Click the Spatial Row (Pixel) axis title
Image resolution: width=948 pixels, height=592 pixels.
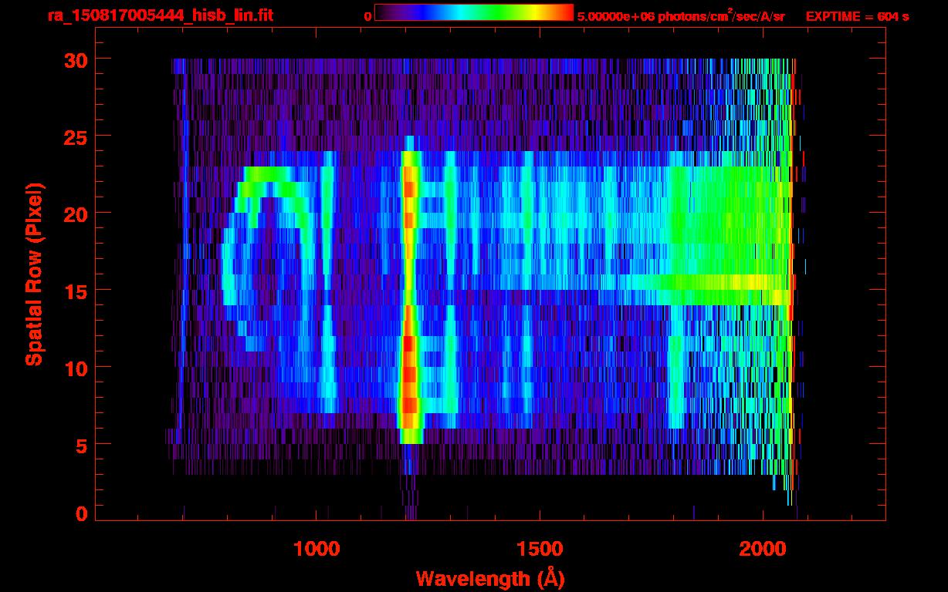coord(33,274)
